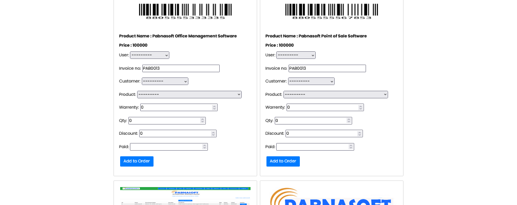Image resolution: width=517 pixels, height=205 pixels.
Task: Open Product dropdown in Point of Sale card
Action: [336, 94]
